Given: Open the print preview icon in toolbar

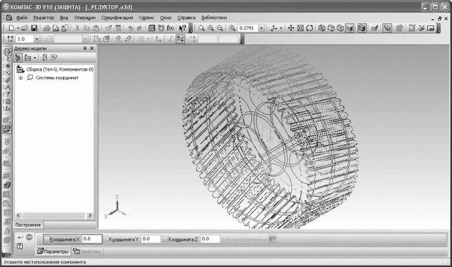Looking at the screenshot, I should click(56, 28).
